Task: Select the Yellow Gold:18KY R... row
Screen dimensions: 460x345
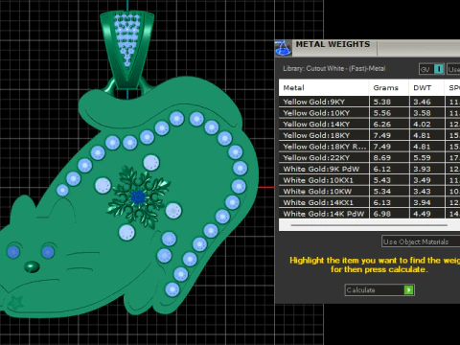Action: click(369, 147)
